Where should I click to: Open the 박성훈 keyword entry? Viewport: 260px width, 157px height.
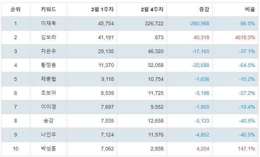pos(49,149)
